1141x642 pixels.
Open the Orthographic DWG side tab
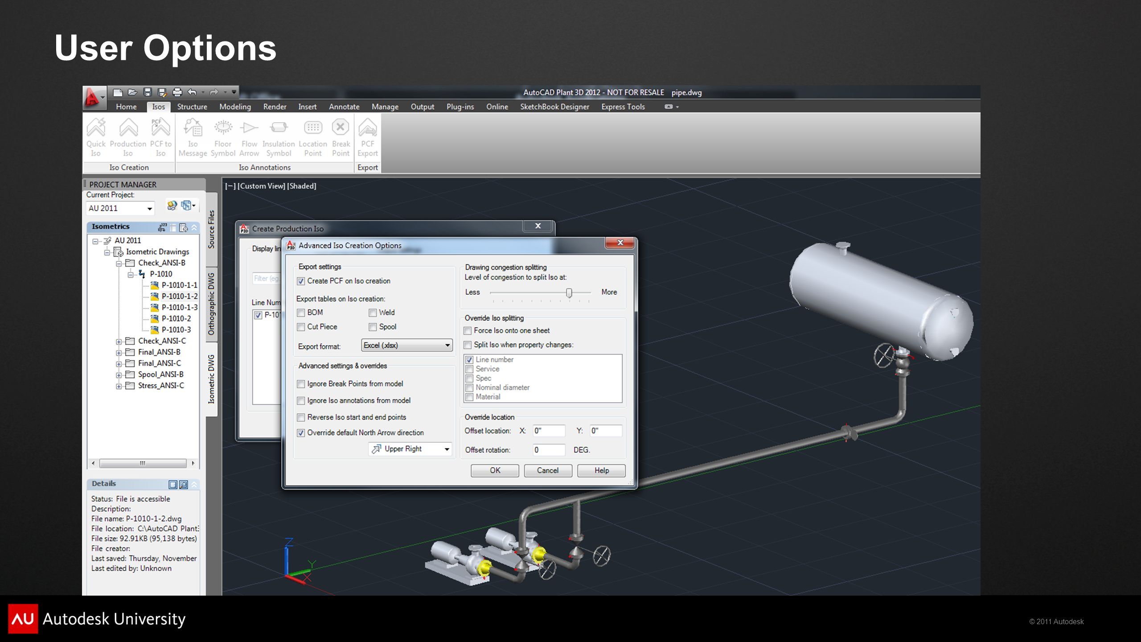tap(211, 304)
